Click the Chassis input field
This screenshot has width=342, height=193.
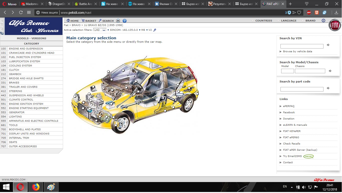[x=310, y=71]
